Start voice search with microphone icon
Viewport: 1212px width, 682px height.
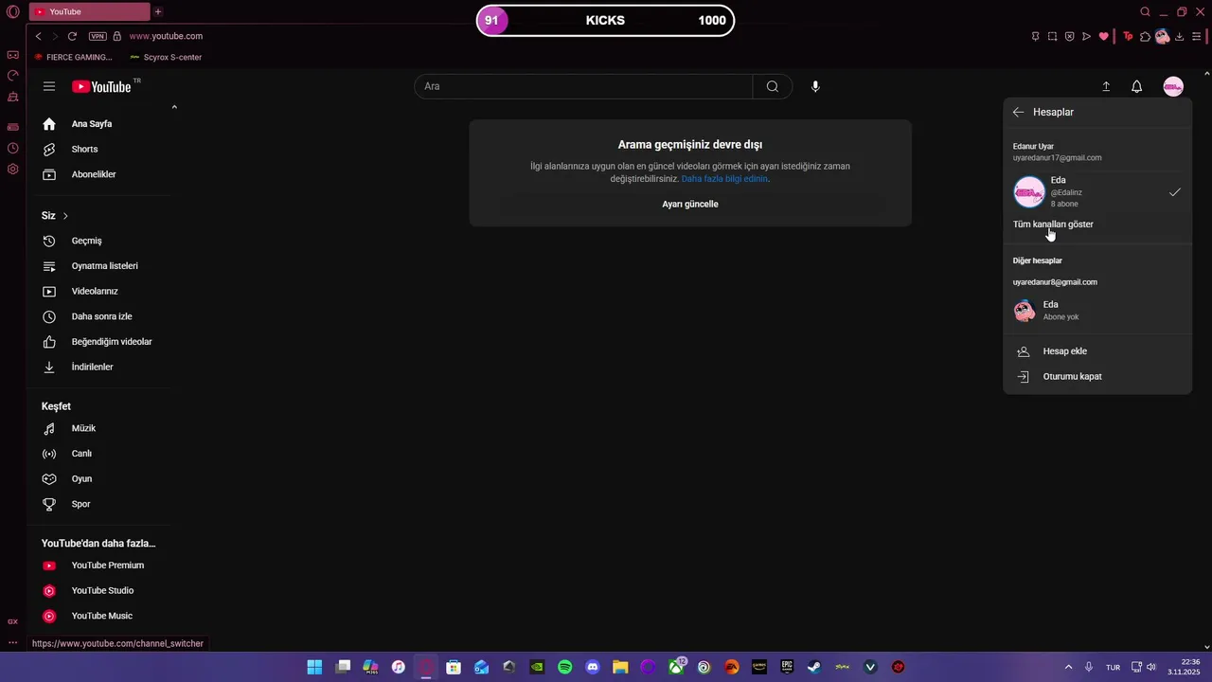[x=815, y=86]
